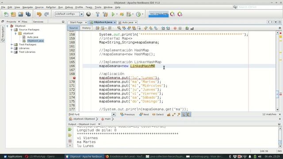Click the memory usage heap bar

point(158,14)
